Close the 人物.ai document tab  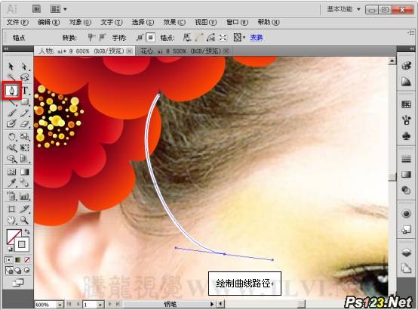click(x=130, y=51)
